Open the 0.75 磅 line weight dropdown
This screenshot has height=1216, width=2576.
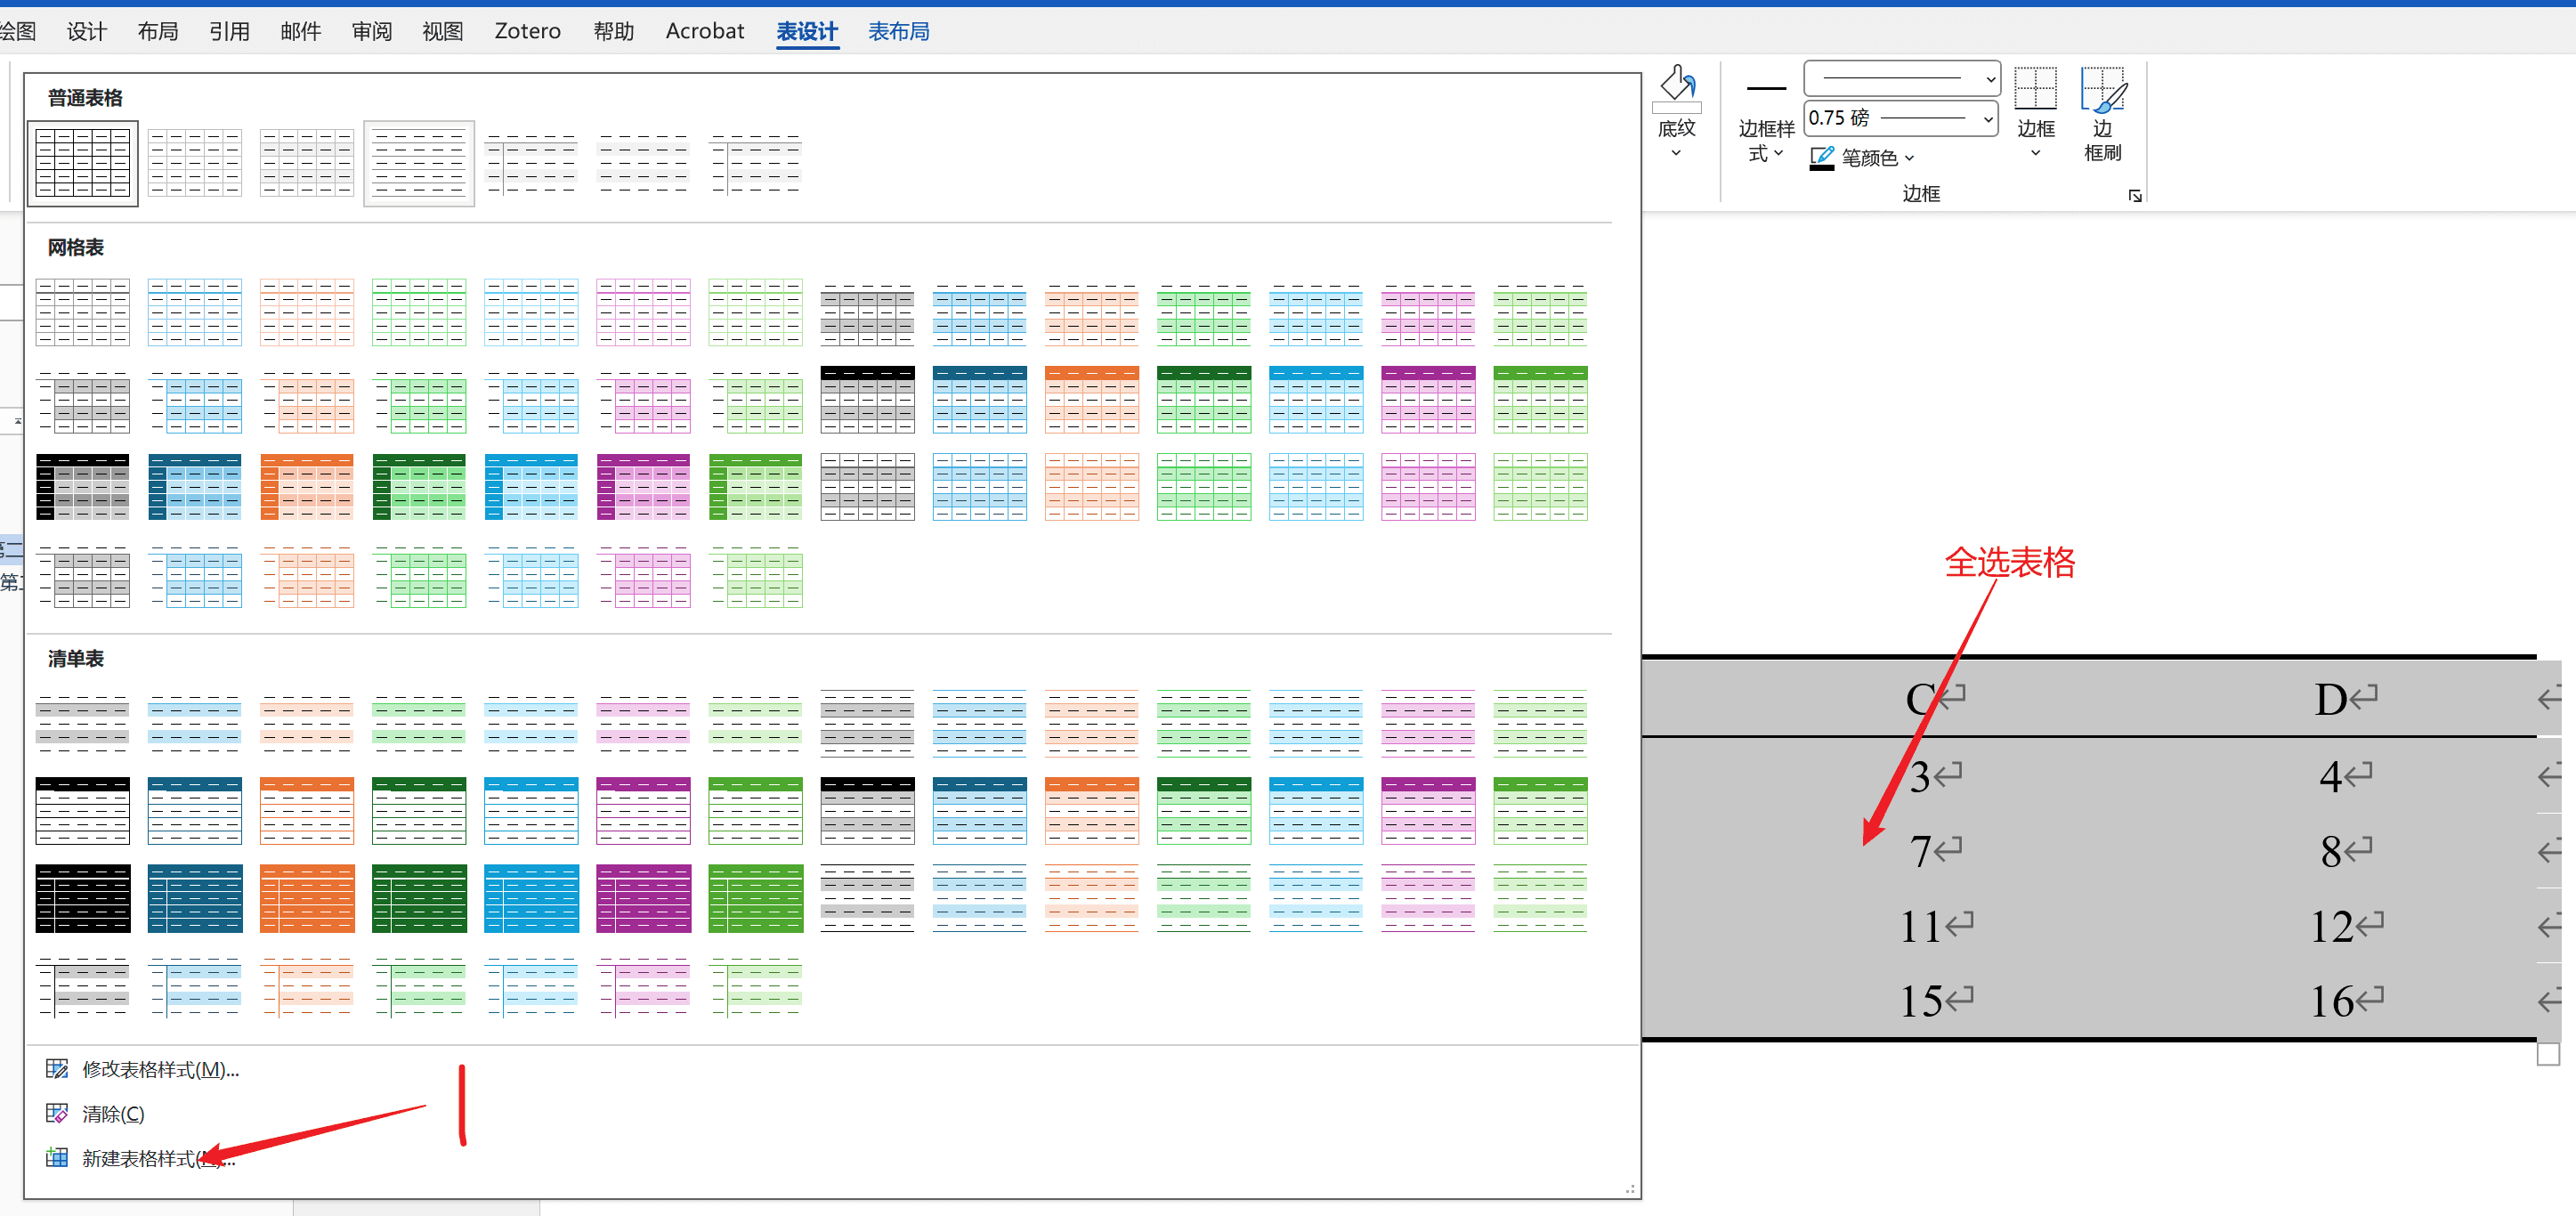[x=1988, y=119]
